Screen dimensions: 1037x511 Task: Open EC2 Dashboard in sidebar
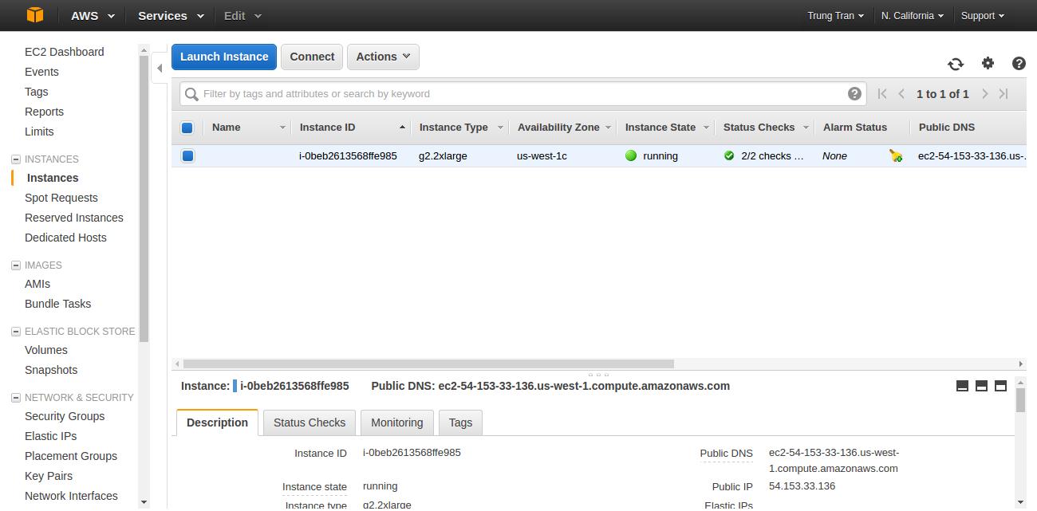(65, 52)
